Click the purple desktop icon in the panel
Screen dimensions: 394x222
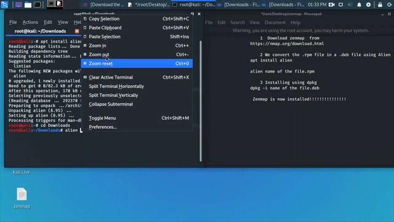(x=18, y=4)
